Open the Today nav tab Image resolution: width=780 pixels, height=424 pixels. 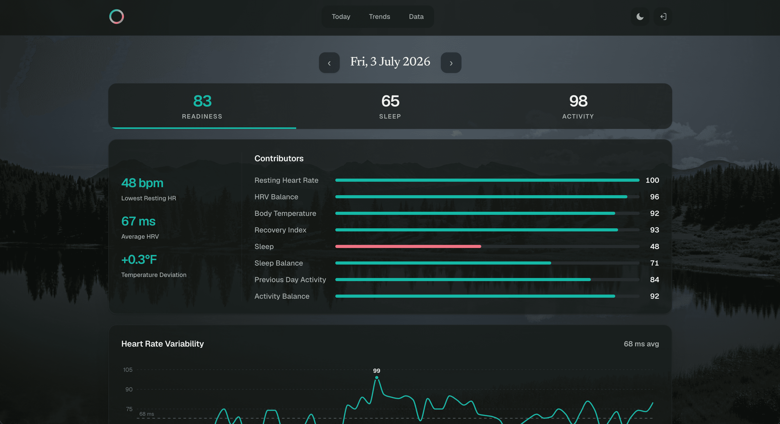341,17
